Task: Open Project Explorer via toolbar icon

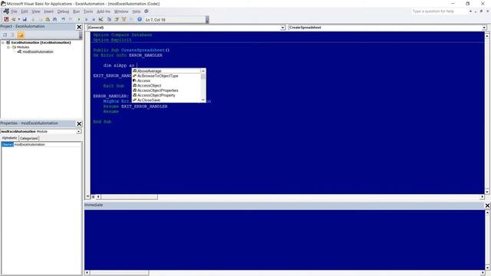Action: click(109, 19)
